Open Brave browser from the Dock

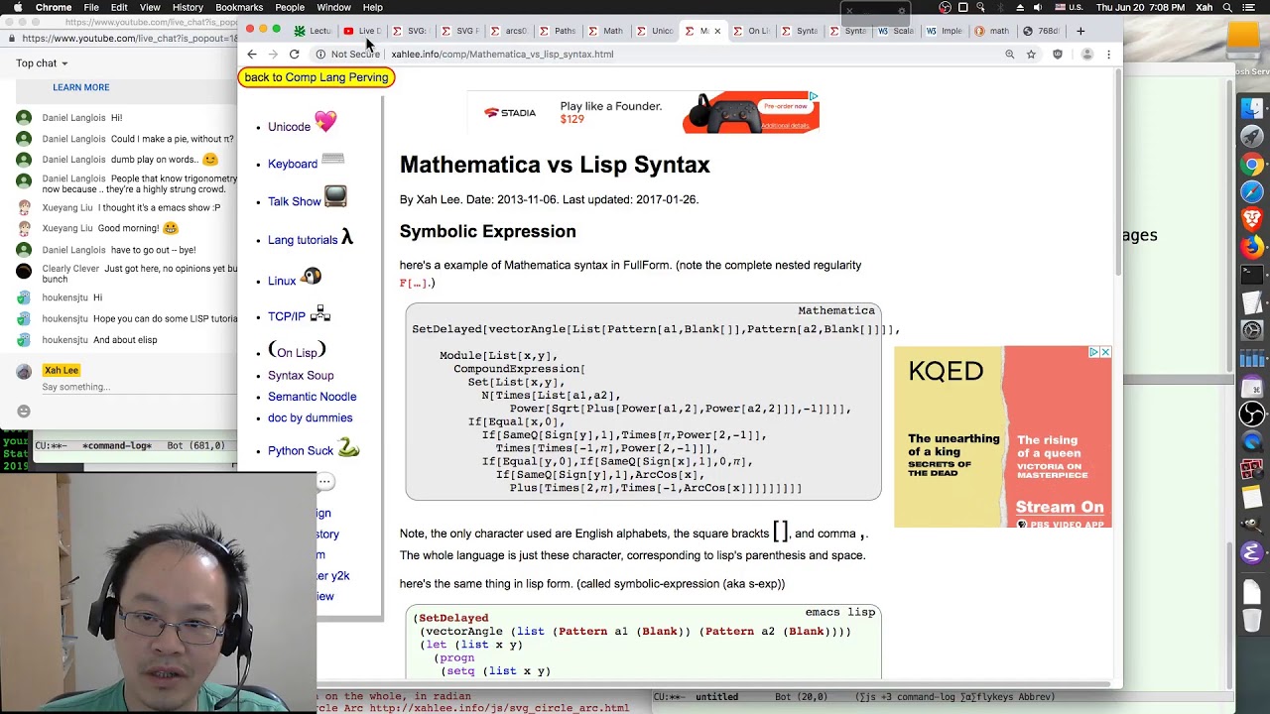click(1252, 219)
